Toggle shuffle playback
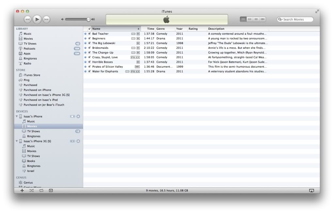334x213 pixels. pyautogui.click(x=32, y=190)
